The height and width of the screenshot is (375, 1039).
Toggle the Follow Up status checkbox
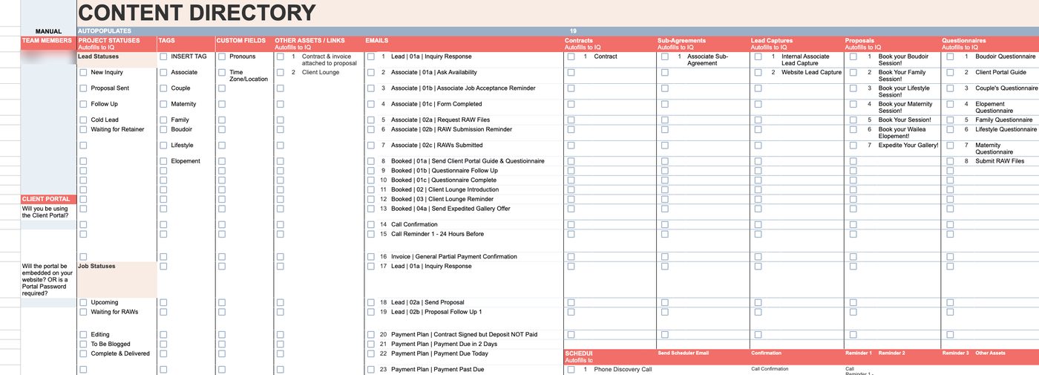(83, 105)
